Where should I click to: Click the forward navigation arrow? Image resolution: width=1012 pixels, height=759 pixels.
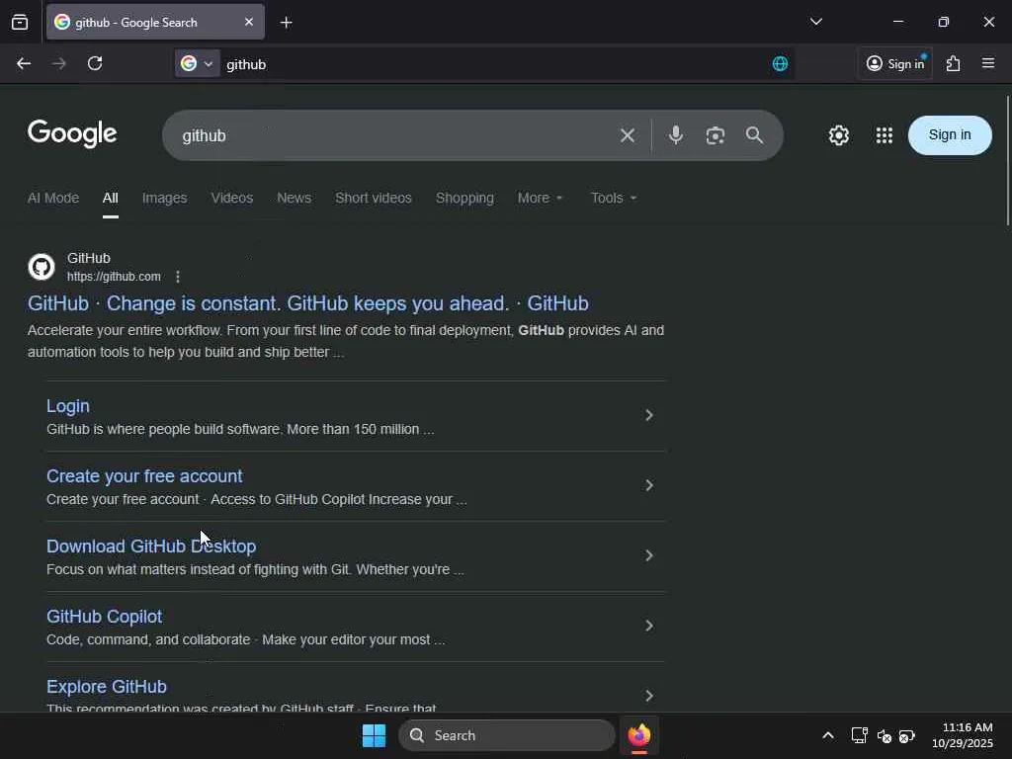click(x=58, y=63)
